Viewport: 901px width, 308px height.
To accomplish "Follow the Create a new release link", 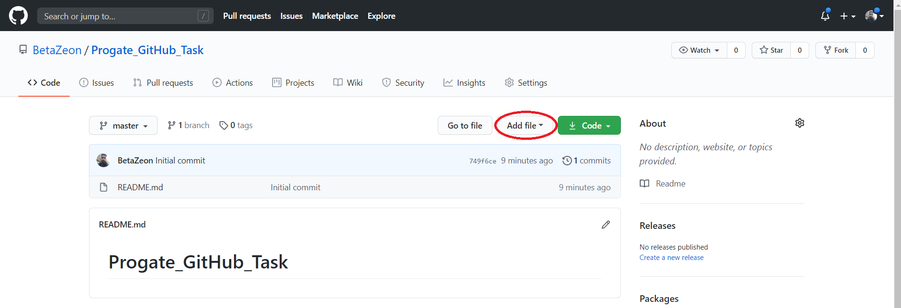I will click(x=671, y=258).
